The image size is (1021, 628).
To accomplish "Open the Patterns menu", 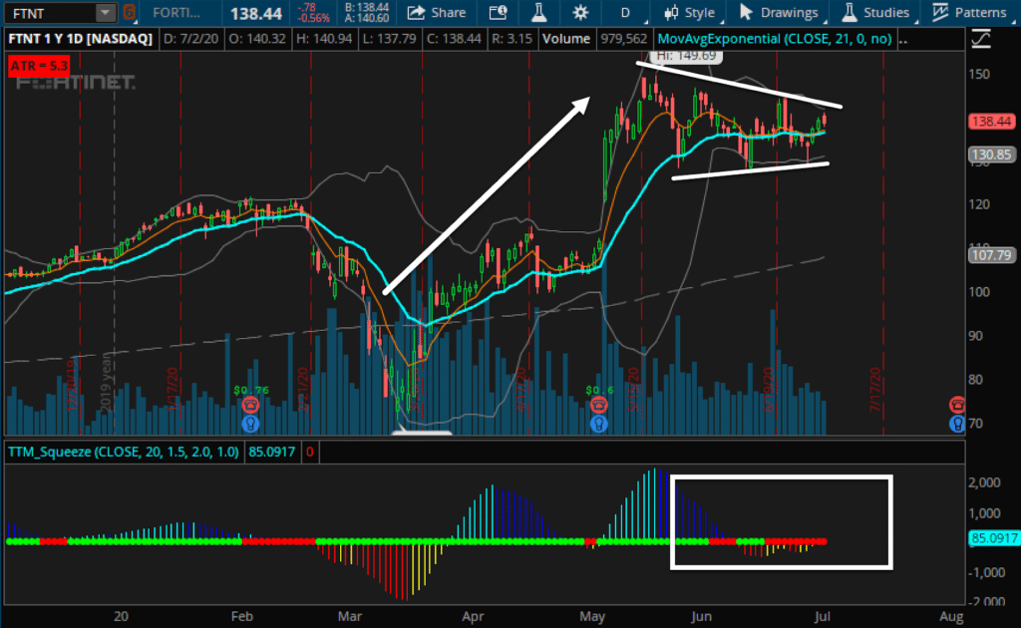I will pos(969,12).
